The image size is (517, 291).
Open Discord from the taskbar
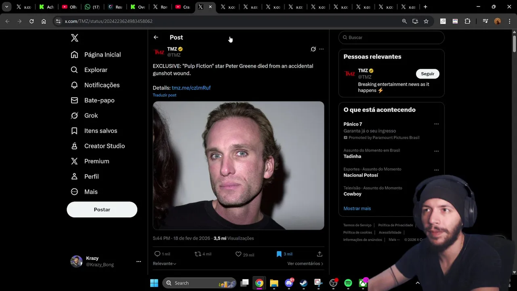(289, 283)
